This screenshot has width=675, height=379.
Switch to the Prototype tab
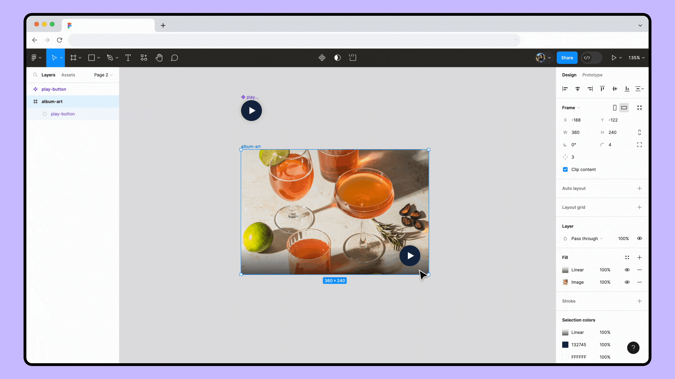592,74
